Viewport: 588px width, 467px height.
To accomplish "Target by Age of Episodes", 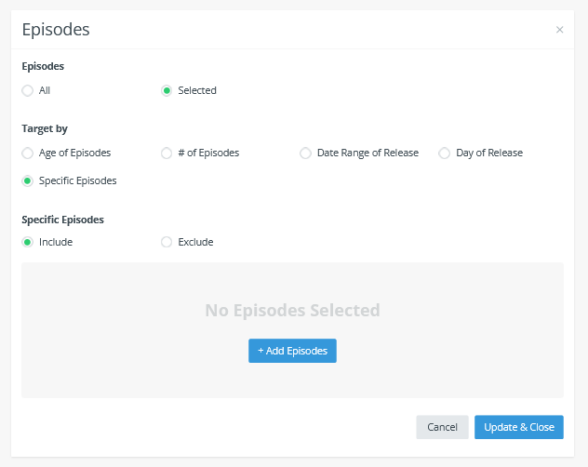I will click(28, 153).
